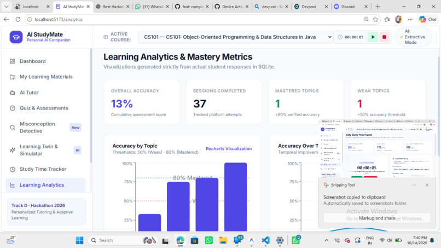Screen dimensions: 441x248
Task: Switch to the Discord tab
Action: [x=351, y=7]
